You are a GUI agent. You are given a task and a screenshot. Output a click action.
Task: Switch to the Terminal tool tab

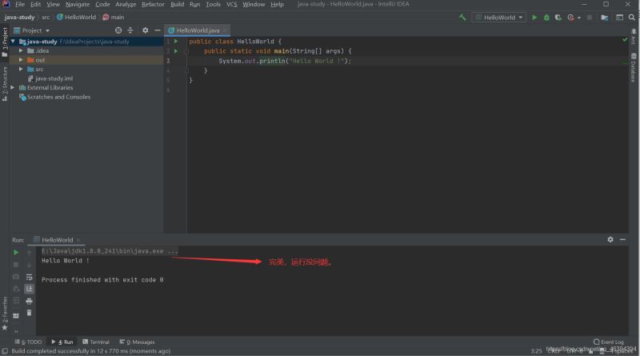pos(95,342)
